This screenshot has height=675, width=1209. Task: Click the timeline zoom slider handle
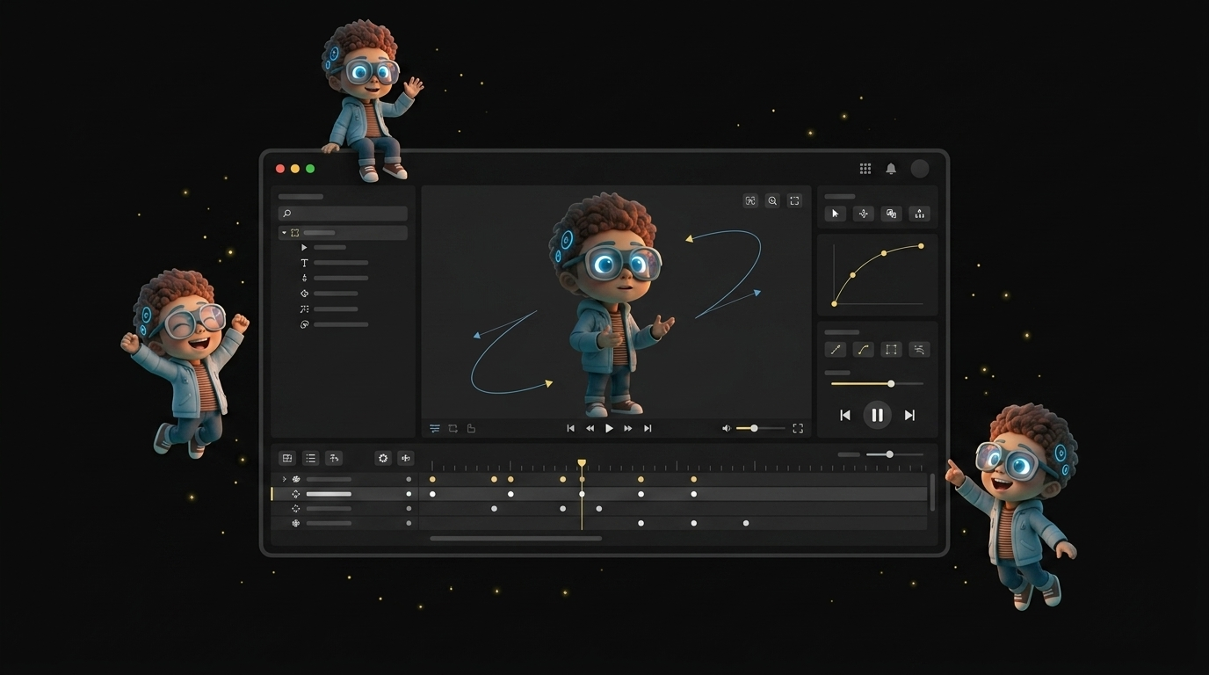click(x=890, y=454)
